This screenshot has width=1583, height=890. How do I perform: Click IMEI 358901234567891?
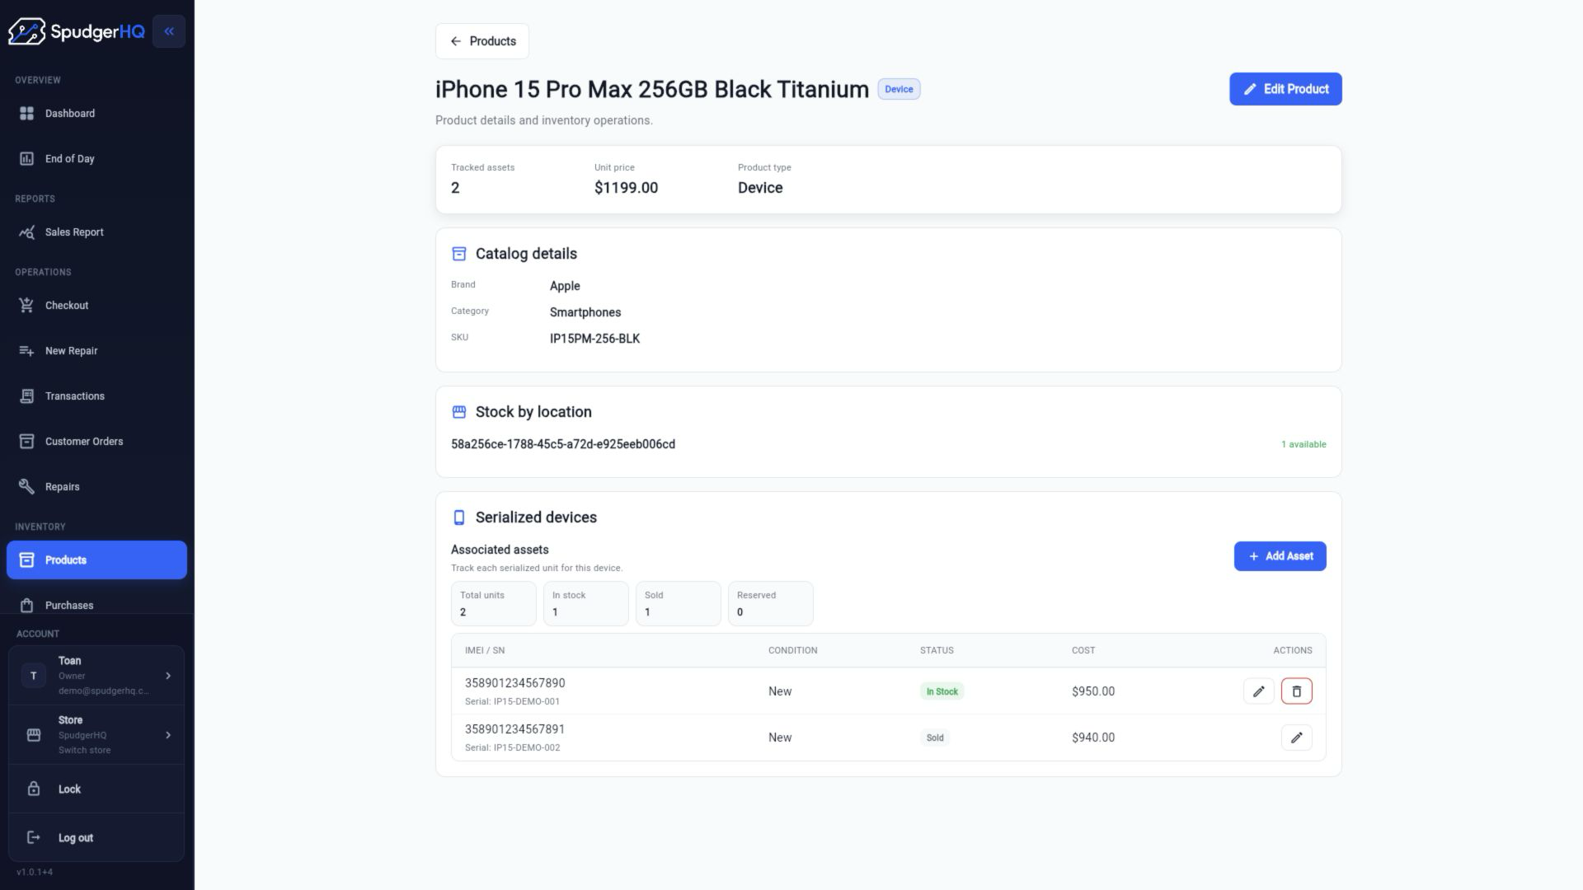click(515, 729)
